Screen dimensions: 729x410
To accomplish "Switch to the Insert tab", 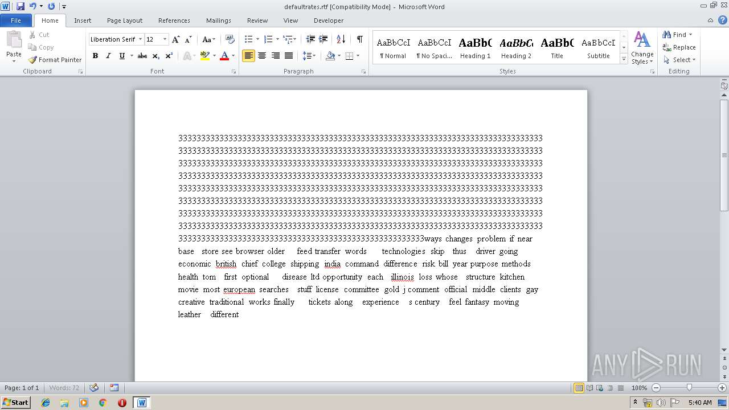I will point(83,20).
